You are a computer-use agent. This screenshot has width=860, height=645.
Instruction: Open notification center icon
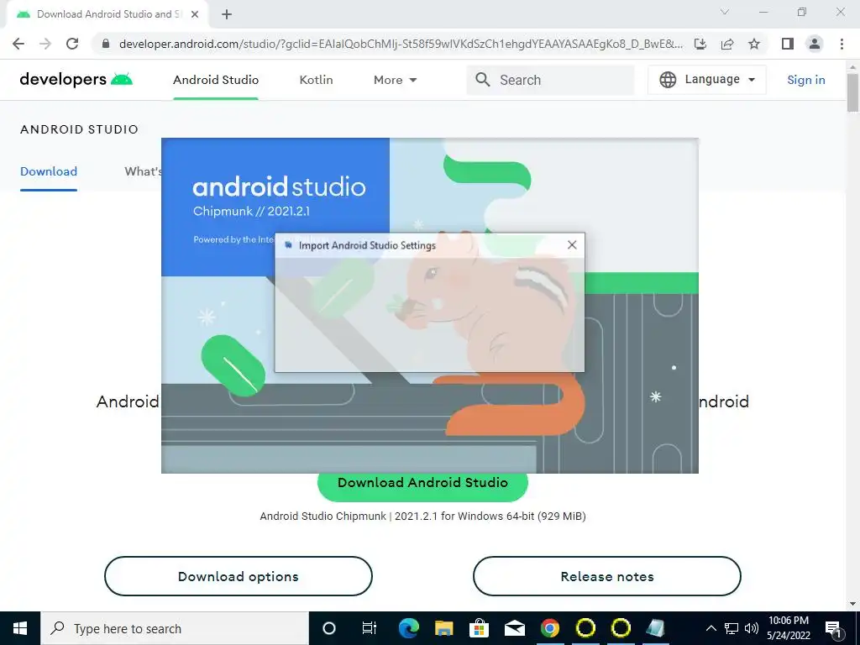(834, 628)
